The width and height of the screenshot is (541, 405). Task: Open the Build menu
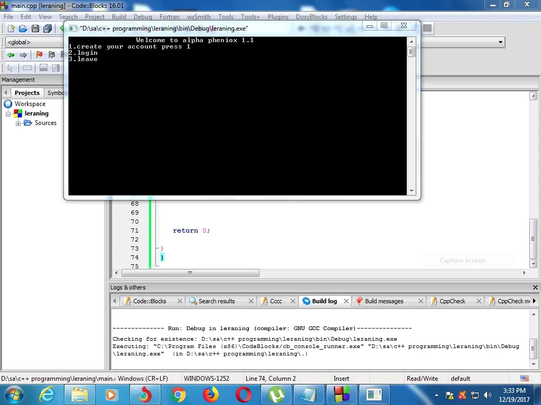pos(119,16)
